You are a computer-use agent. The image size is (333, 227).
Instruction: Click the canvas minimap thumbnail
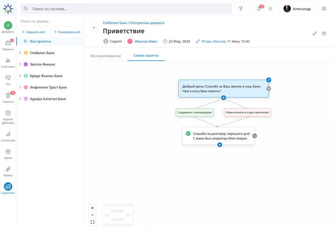[x=118, y=215]
